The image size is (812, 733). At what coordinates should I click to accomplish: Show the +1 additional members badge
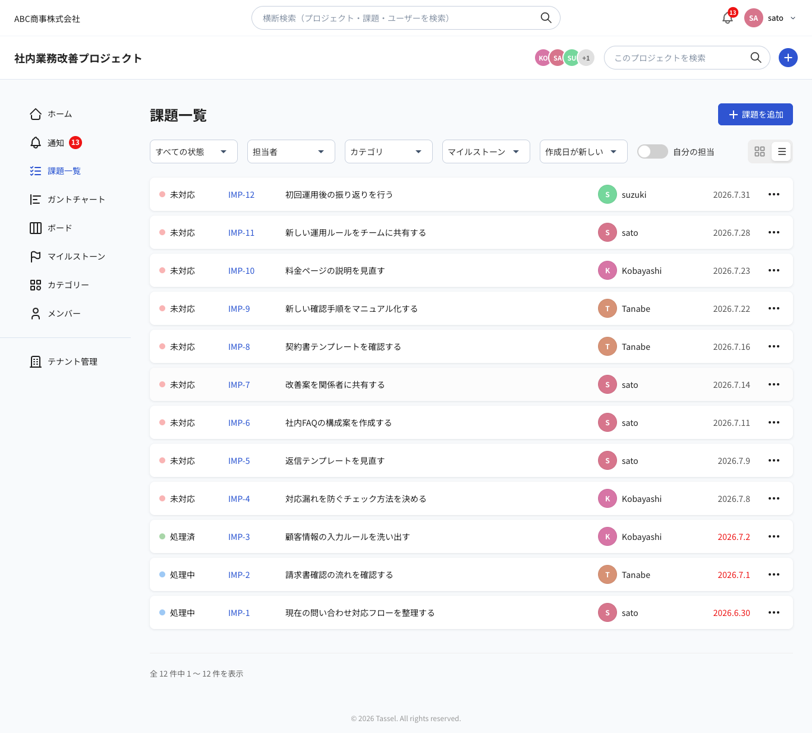pyautogui.click(x=586, y=58)
